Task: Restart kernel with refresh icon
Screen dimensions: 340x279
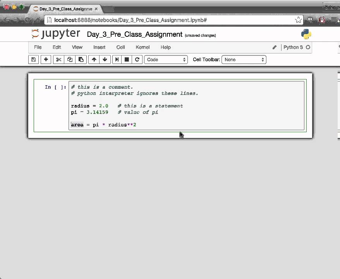Action: coord(137,59)
